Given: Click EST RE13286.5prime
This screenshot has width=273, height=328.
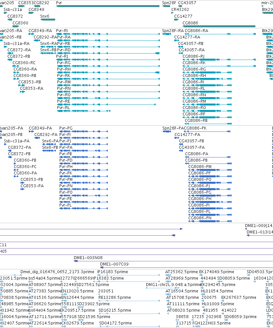Looking at the screenshot, I should 115,298.
